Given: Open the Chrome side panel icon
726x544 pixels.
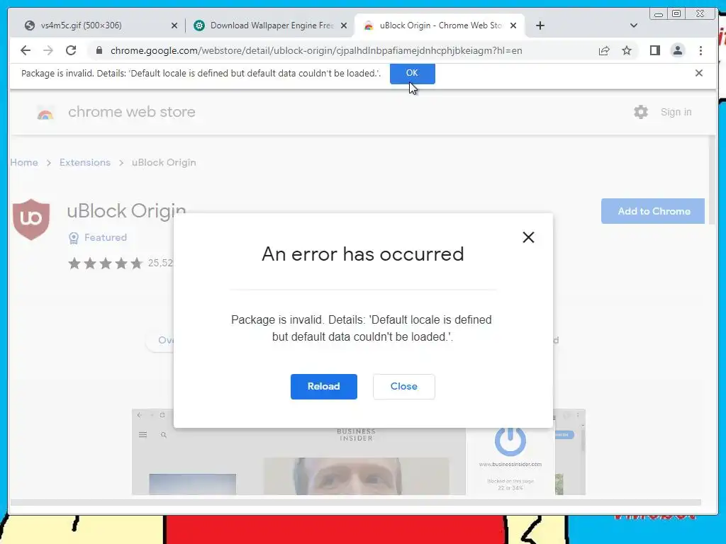Looking at the screenshot, I should pos(654,50).
